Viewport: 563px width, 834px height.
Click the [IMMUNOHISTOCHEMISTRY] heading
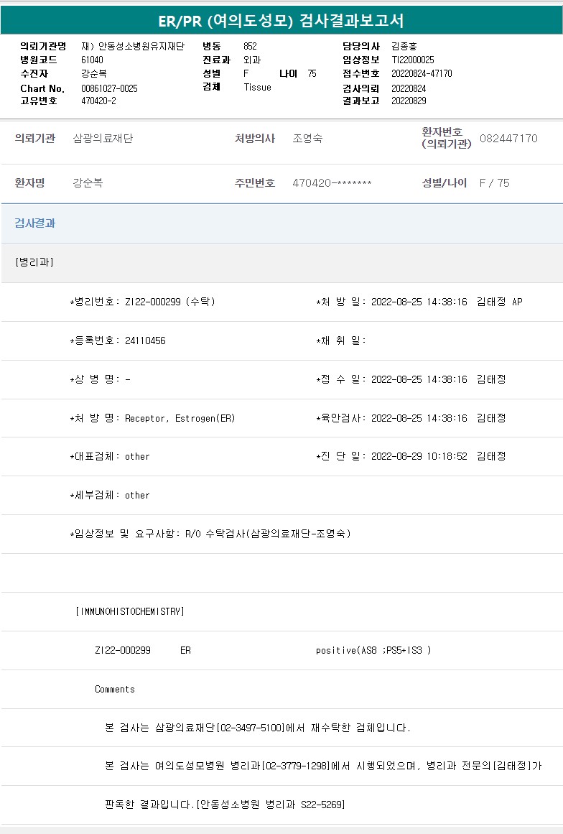130,611
